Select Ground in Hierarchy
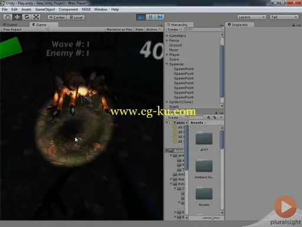 [175, 45]
